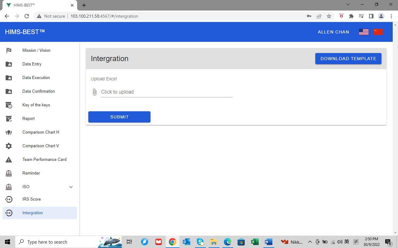
Task: Select the Reminder menu item
Action: [x=31, y=173]
